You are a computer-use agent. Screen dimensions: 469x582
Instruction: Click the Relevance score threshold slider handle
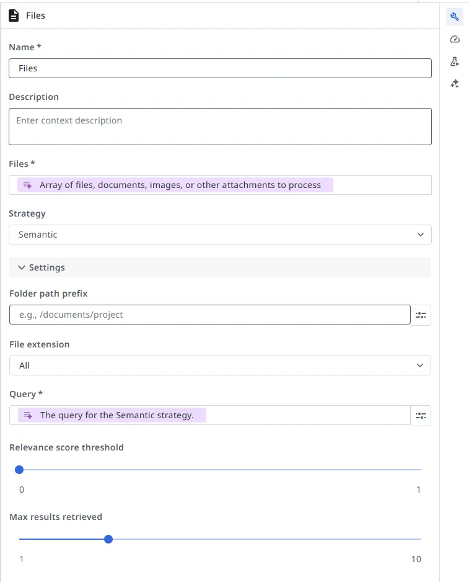(x=19, y=470)
